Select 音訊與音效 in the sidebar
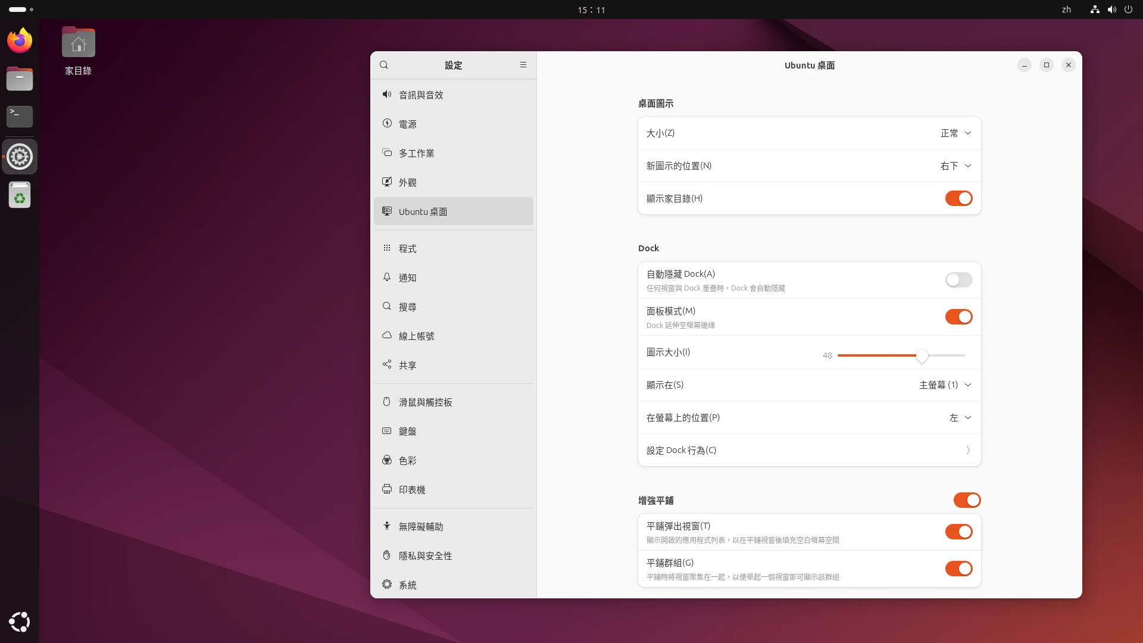The image size is (1143, 643). pos(420,94)
